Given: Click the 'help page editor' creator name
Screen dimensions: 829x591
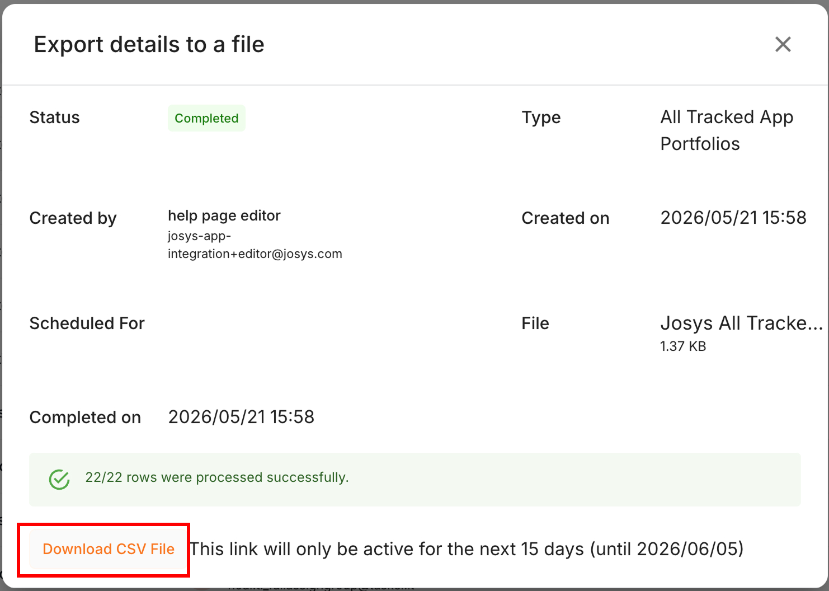Looking at the screenshot, I should coord(224,215).
